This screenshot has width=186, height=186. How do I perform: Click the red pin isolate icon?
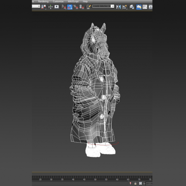coord(130,183)
